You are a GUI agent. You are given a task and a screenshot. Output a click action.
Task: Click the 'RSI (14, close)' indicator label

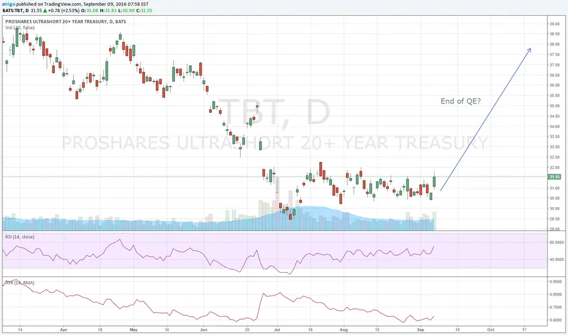click(20, 237)
